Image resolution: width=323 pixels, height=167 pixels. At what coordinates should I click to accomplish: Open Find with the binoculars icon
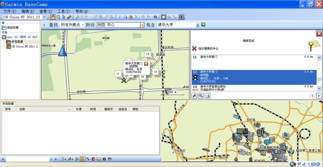click(x=155, y=17)
